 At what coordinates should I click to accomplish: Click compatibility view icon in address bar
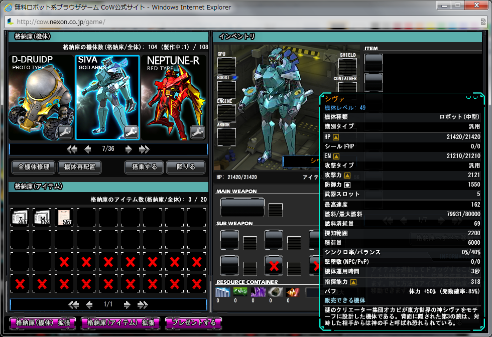pyautogui.click(x=483, y=22)
